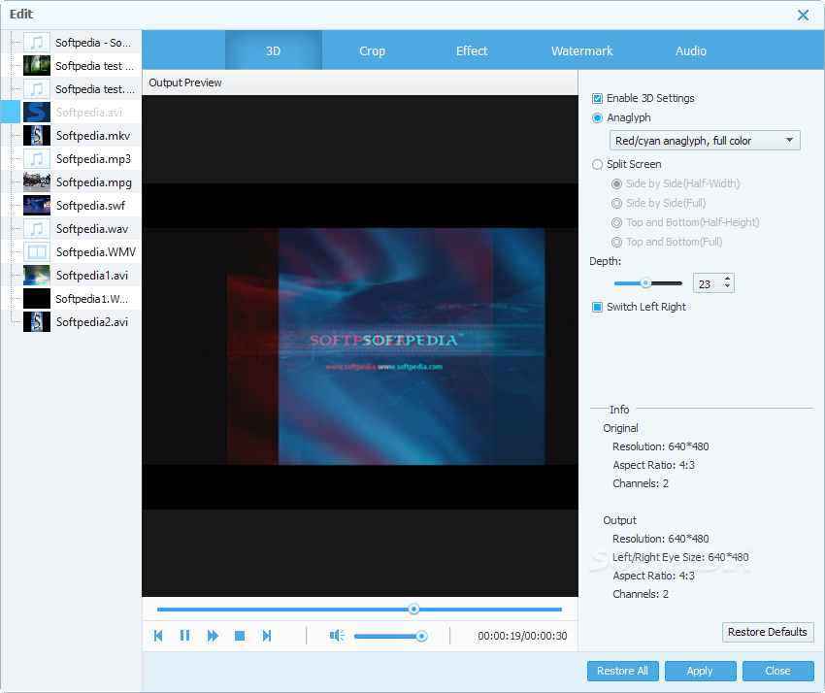Viewport: 825px width, 693px height.
Task: Click the volume slider handle
Action: (x=421, y=636)
